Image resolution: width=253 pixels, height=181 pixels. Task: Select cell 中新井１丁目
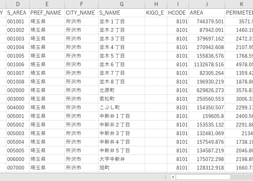tap(122, 116)
